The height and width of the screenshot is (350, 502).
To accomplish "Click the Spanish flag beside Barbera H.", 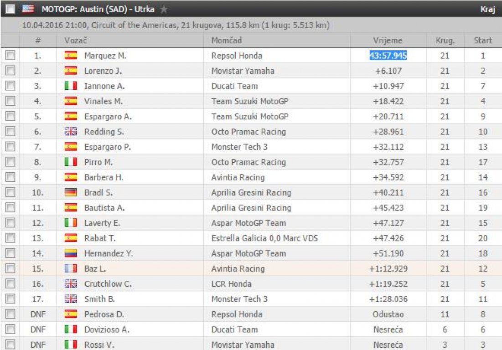I will (71, 177).
